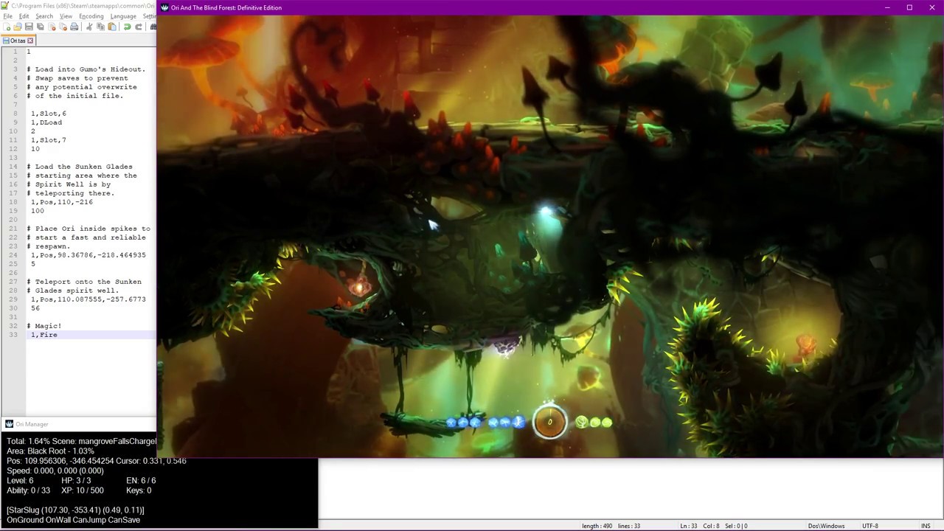Click the '# Load into Gumo's Hideout.' comment

(x=86, y=69)
